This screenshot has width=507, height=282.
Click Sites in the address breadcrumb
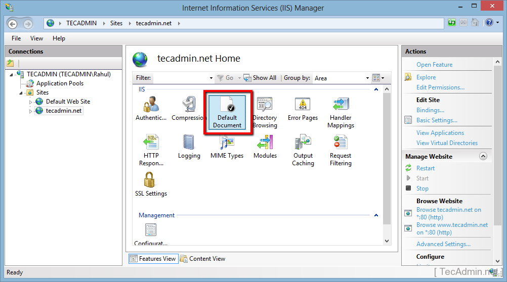point(116,23)
